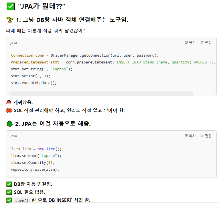Screen dimensions: 219x203
Task: Edit the first java code block (편집)
Action: click(206, 42)
